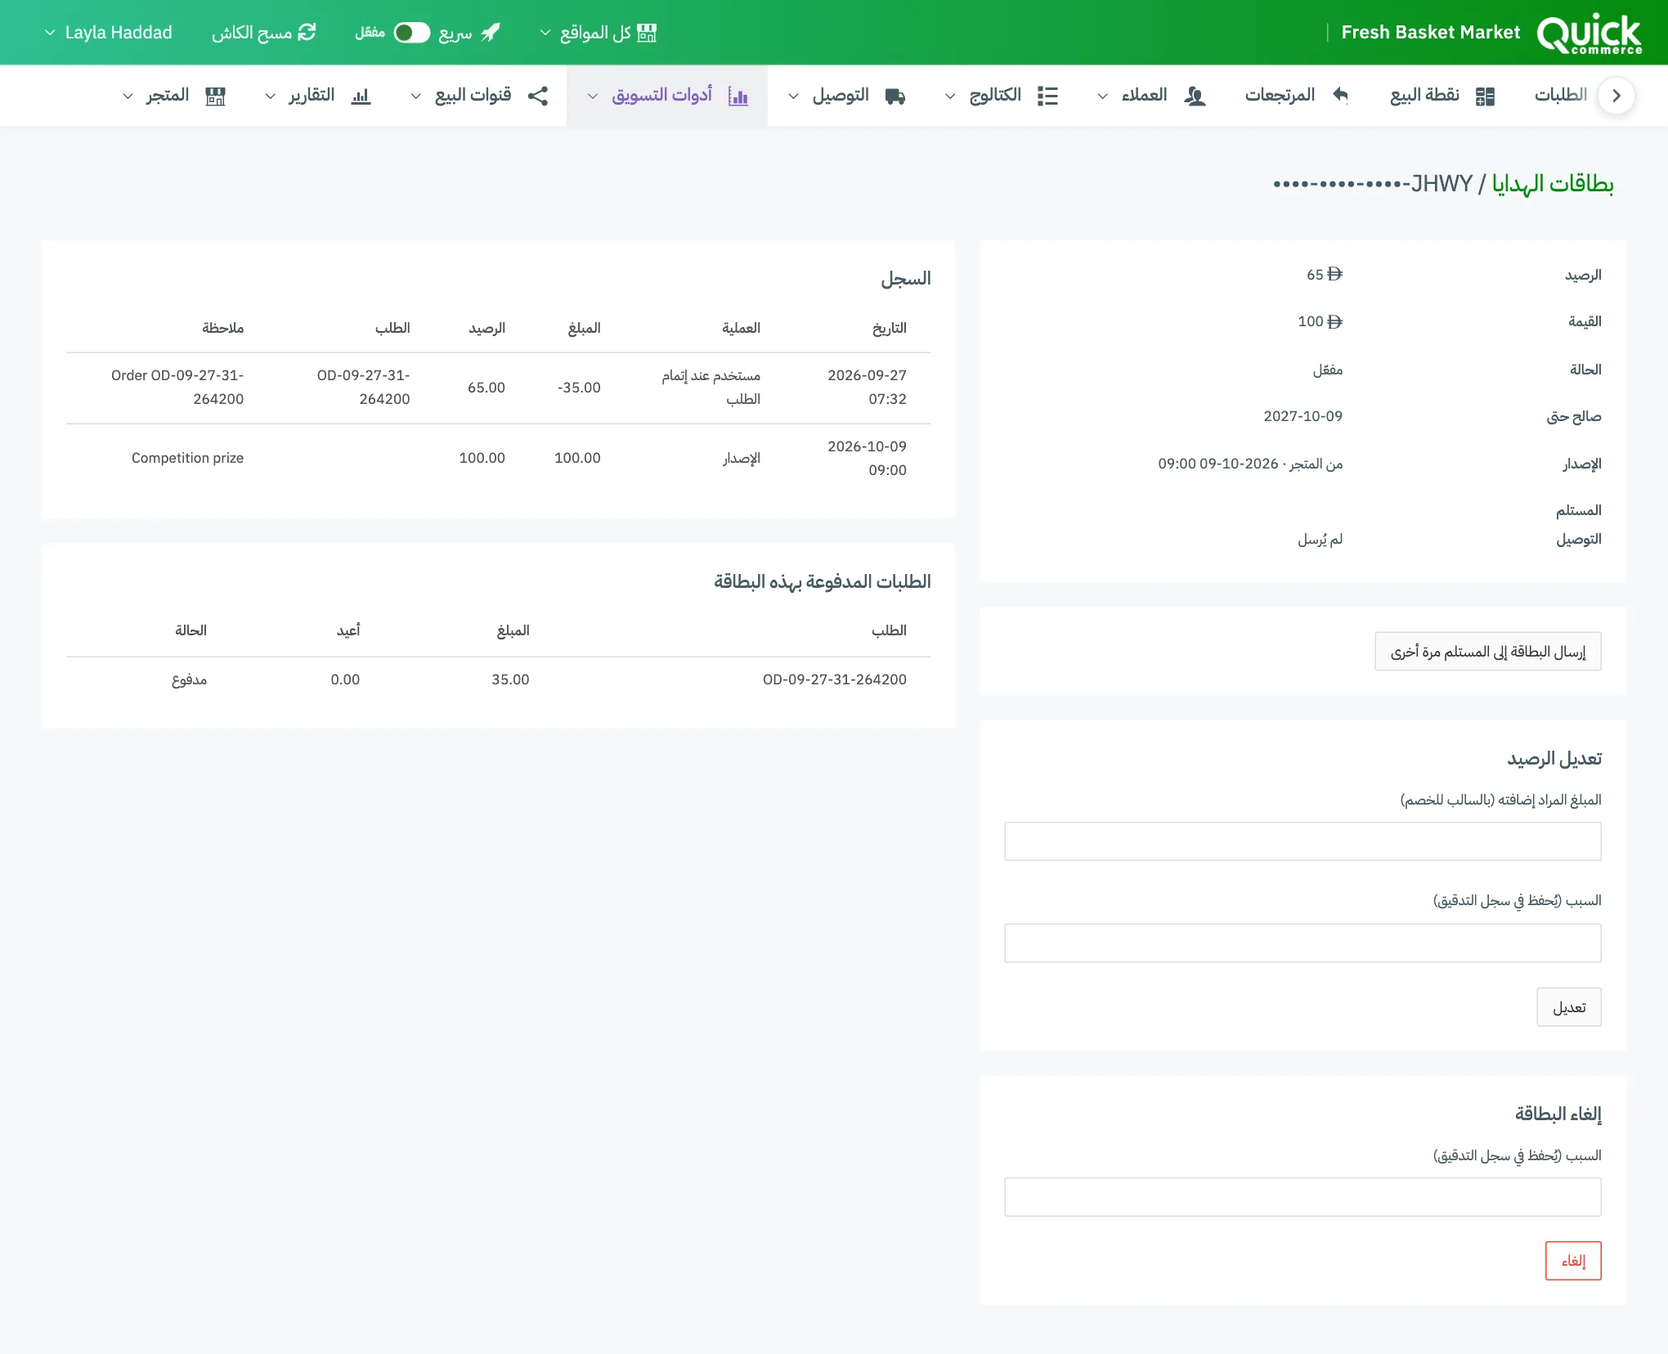Expand the المتجر menu chevron
The height and width of the screenshot is (1354, 1668).
(128, 96)
